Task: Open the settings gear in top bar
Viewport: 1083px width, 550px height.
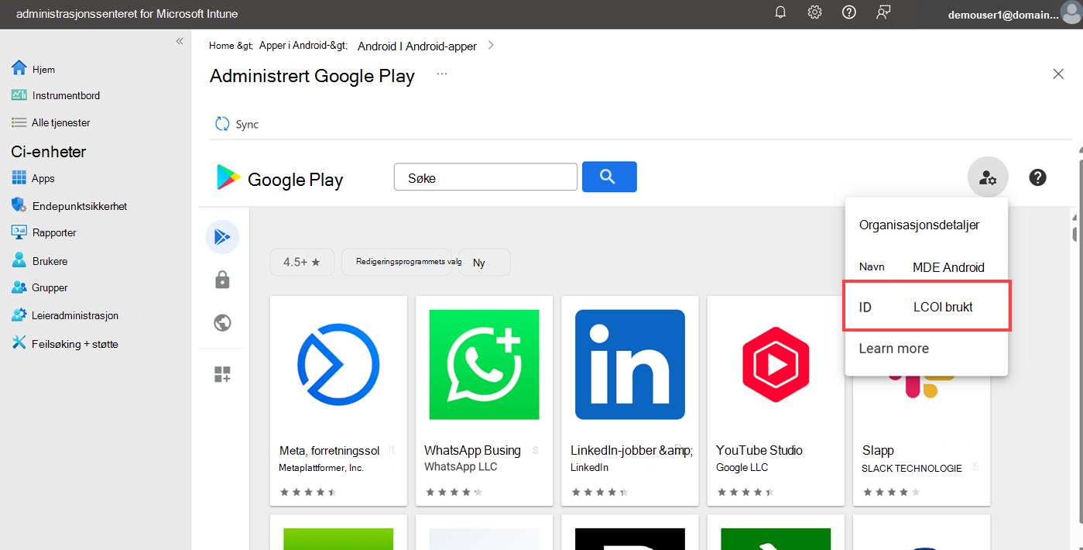Action: 814,12
